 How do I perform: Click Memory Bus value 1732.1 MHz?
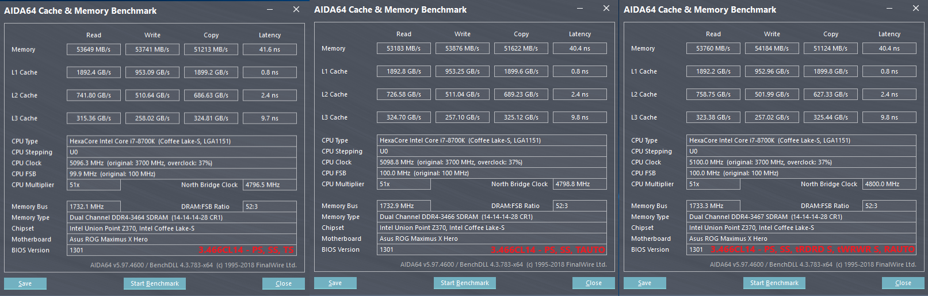point(94,206)
